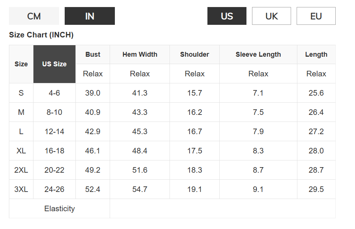Click the Elasticity row label
The image size is (355, 229).
[59, 209]
